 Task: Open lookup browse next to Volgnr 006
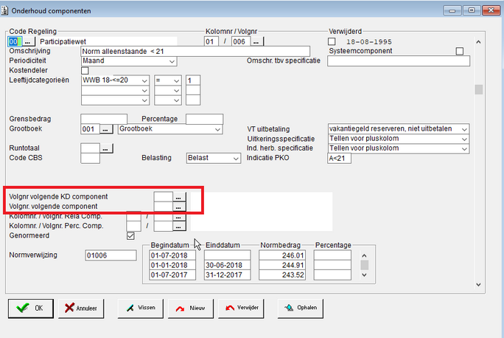point(256,42)
